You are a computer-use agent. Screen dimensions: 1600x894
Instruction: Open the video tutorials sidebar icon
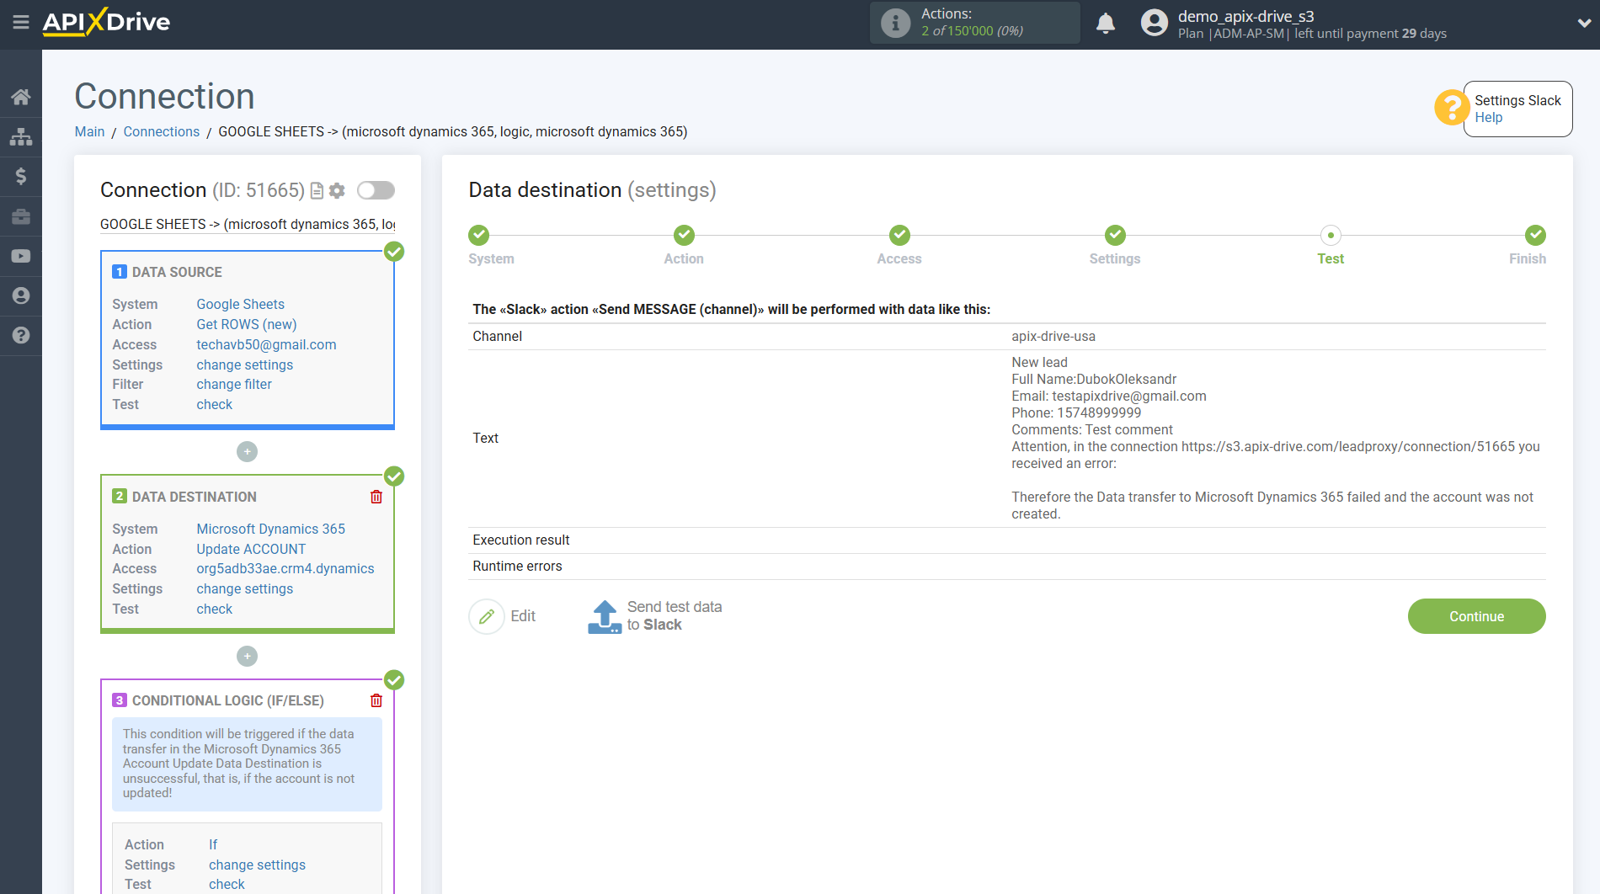tap(21, 256)
